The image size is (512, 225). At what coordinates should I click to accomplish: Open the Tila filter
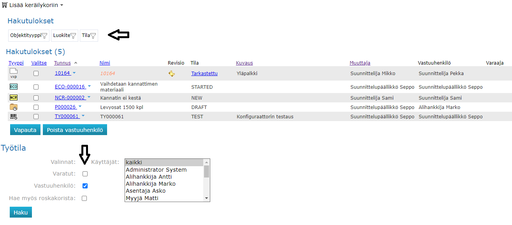coord(89,35)
